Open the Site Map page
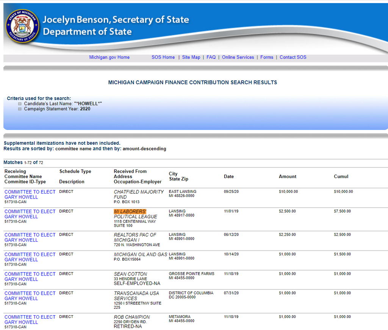This screenshot has width=388, height=330. click(x=191, y=57)
